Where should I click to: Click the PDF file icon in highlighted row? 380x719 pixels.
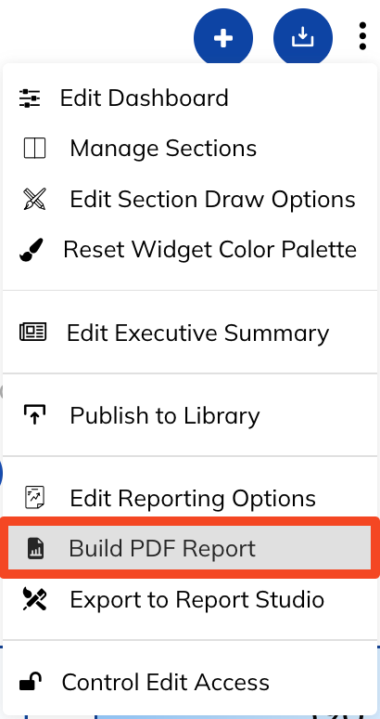click(34, 548)
